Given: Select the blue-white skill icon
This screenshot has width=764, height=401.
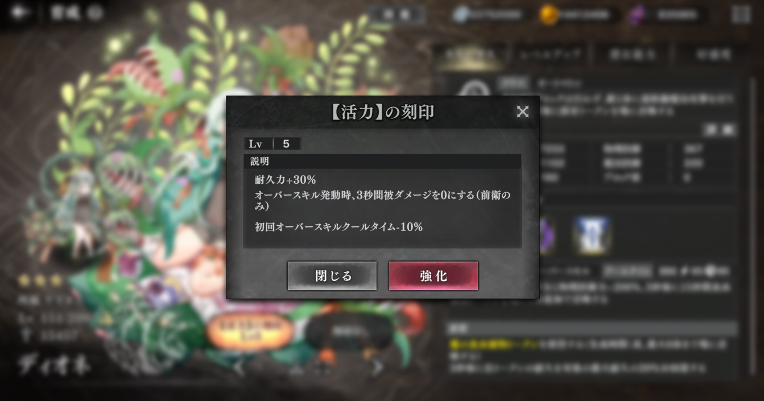Looking at the screenshot, I should click(x=592, y=235).
